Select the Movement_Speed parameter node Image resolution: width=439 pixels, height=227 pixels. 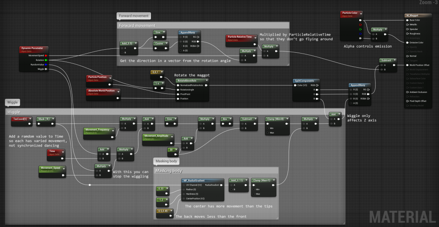click(x=53, y=171)
